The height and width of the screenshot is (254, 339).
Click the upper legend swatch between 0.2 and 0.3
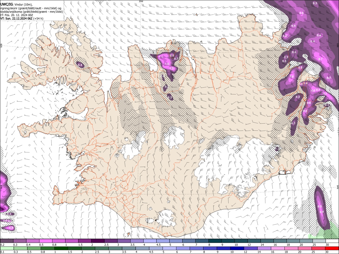(7, 241)
